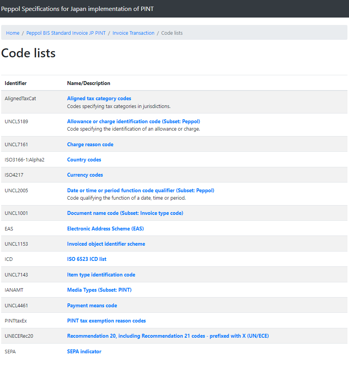Open Charge reason code link
Image resolution: width=349 pixels, height=365 pixels.
click(x=90, y=145)
